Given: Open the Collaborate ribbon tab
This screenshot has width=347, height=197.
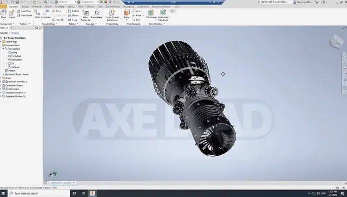Looking at the screenshot, I should click(143, 7).
